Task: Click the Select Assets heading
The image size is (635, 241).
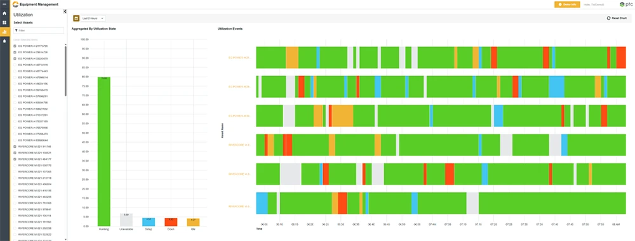Action: [23, 23]
